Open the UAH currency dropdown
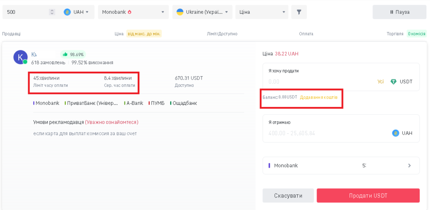Screen dimensions: 430x210 (x=76, y=12)
